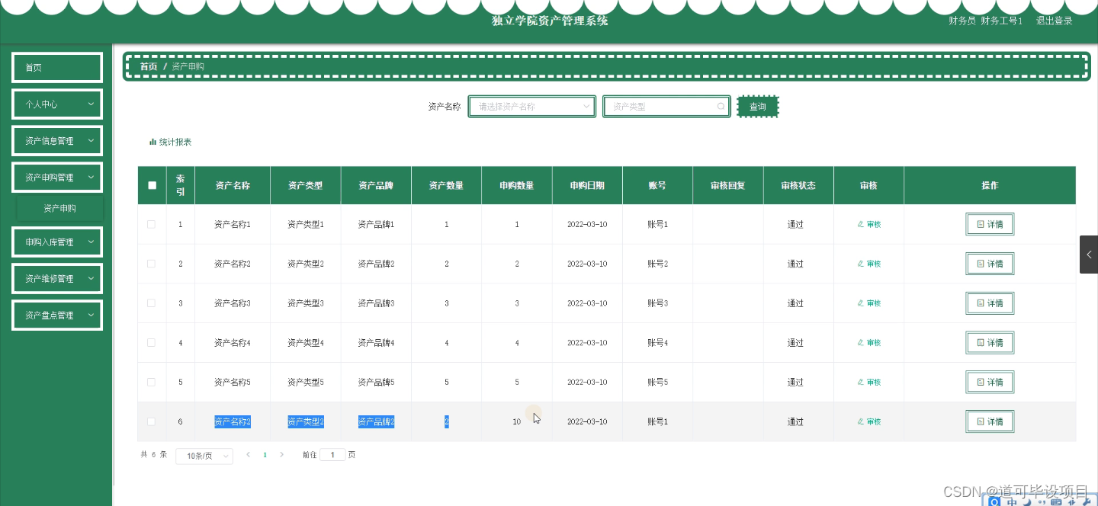Image resolution: width=1098 pixels, height=506 pixels.
Task: Check the checkbox for 资产名称1 row
Action: click(152, 224)
